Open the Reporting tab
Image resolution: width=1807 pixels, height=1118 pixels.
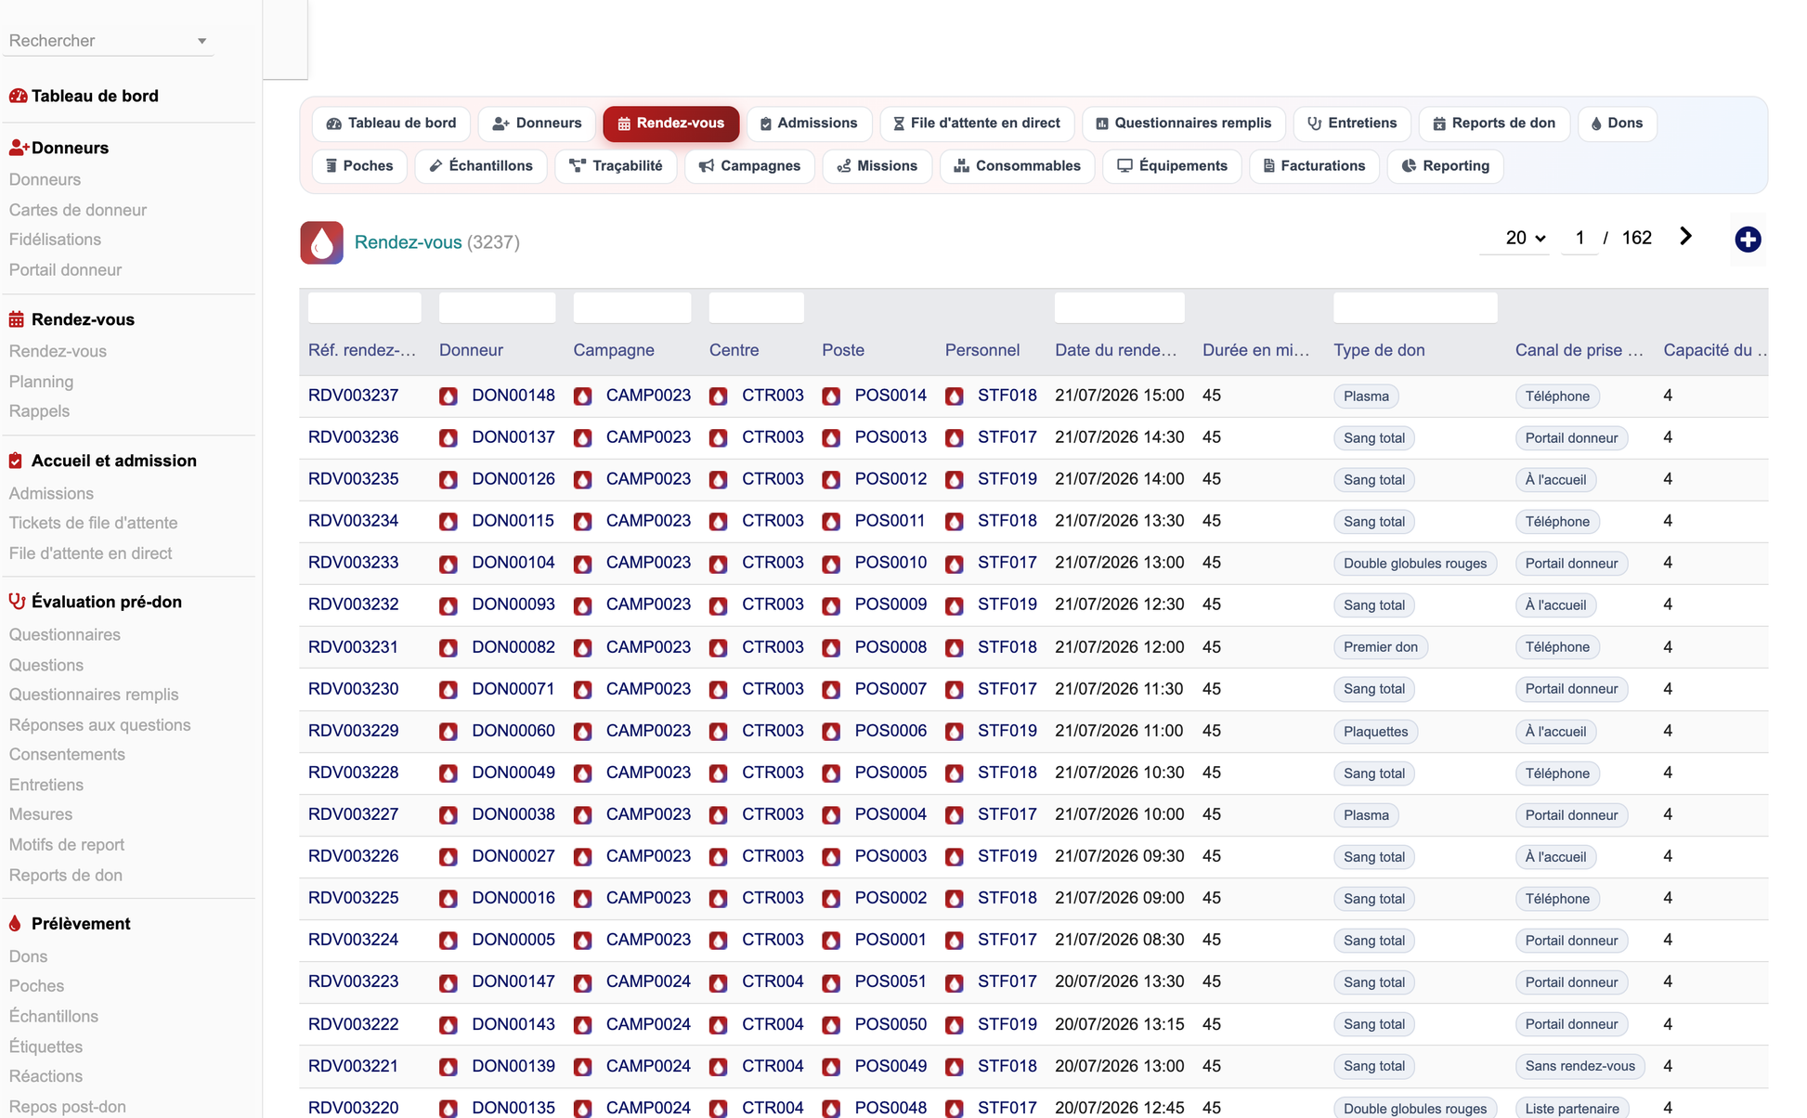(1445, 166)
